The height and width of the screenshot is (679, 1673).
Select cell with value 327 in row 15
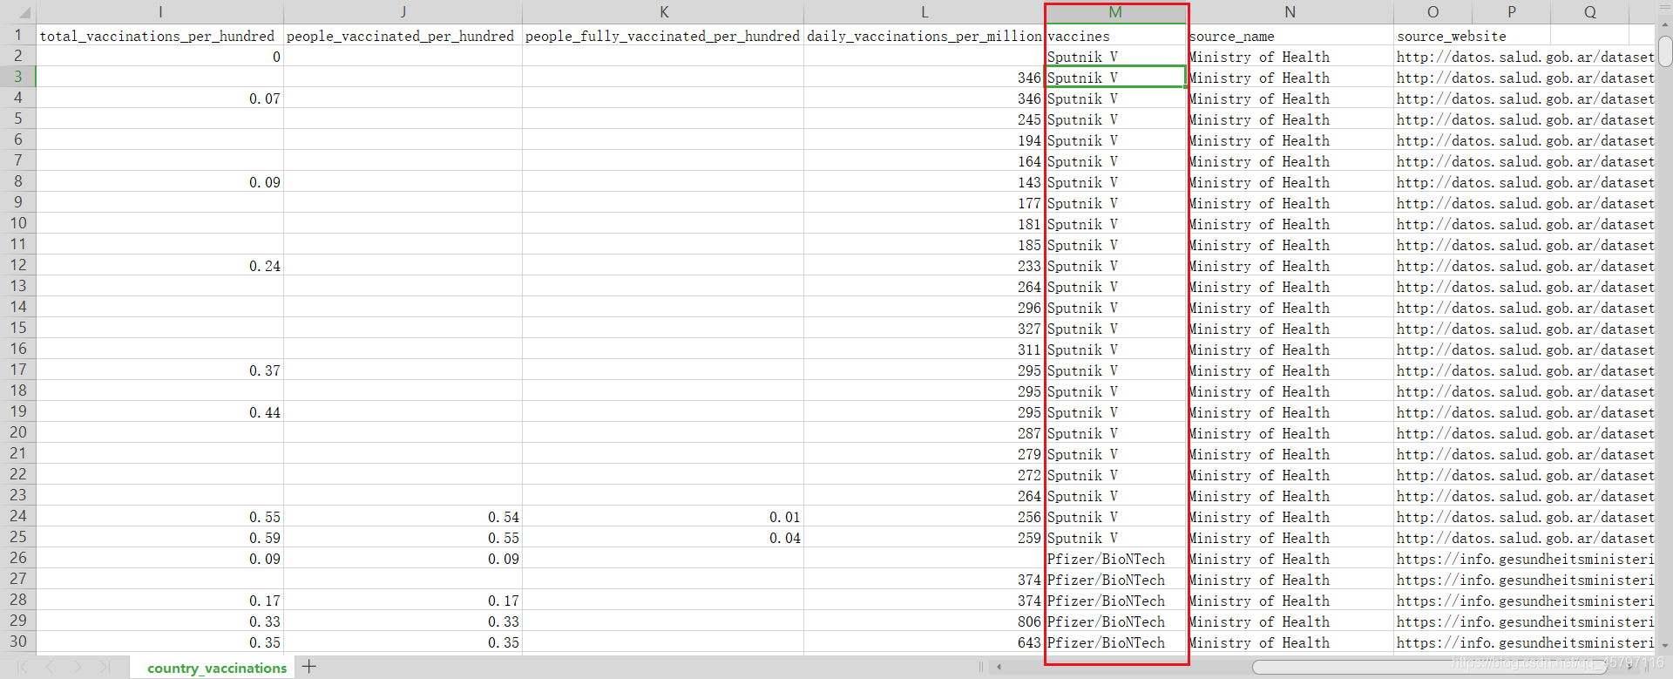click(924, 328)
